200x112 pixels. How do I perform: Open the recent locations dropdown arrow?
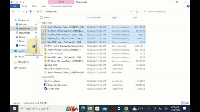click(23, 12)
